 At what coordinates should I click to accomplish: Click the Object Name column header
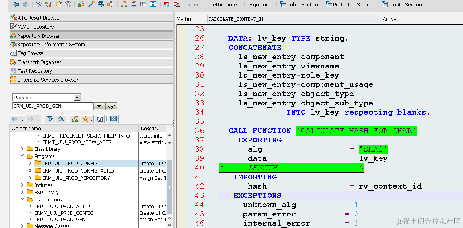(74, 128)
